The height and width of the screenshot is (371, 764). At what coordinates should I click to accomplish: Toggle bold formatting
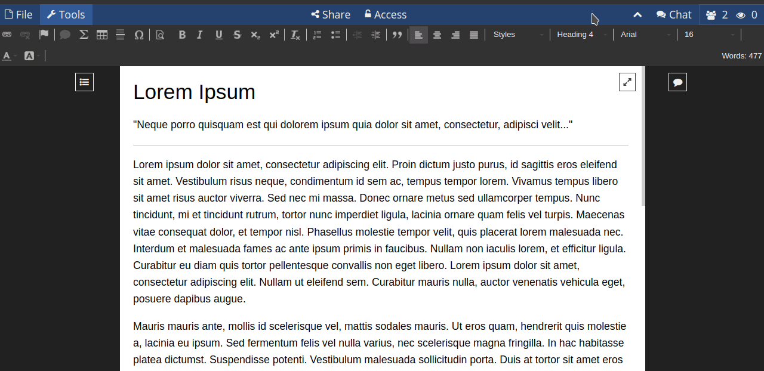click(182, 35)
